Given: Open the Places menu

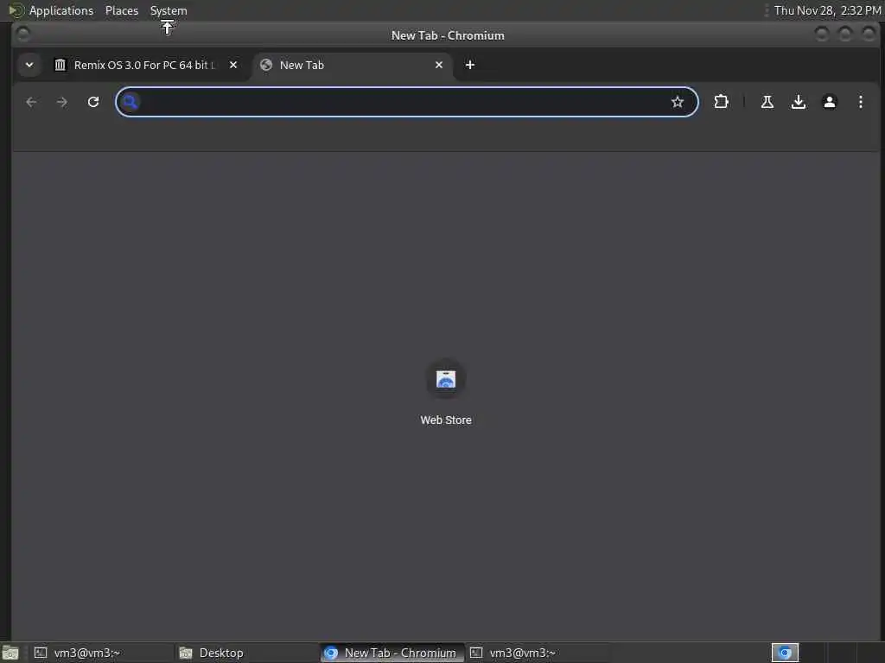Looking at the screenshot, I should tap(122, 10).
